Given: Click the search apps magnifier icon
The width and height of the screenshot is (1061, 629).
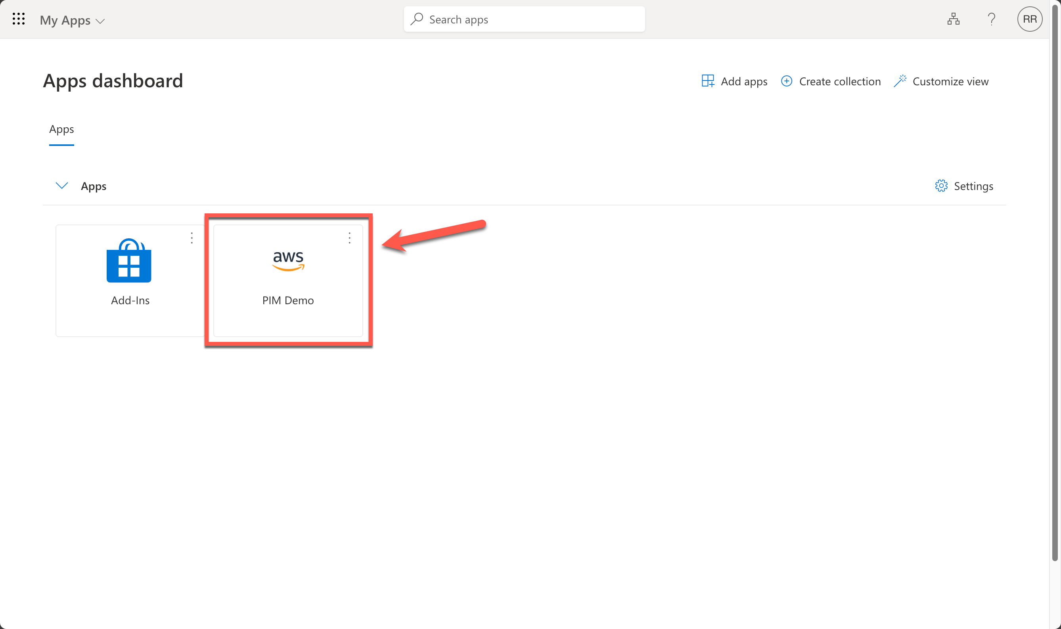Looking at the screenshot, I should click(417, 19).
